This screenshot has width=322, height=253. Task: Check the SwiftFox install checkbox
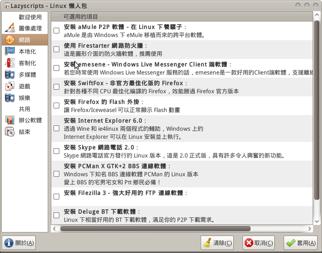(x=57, y=87)
